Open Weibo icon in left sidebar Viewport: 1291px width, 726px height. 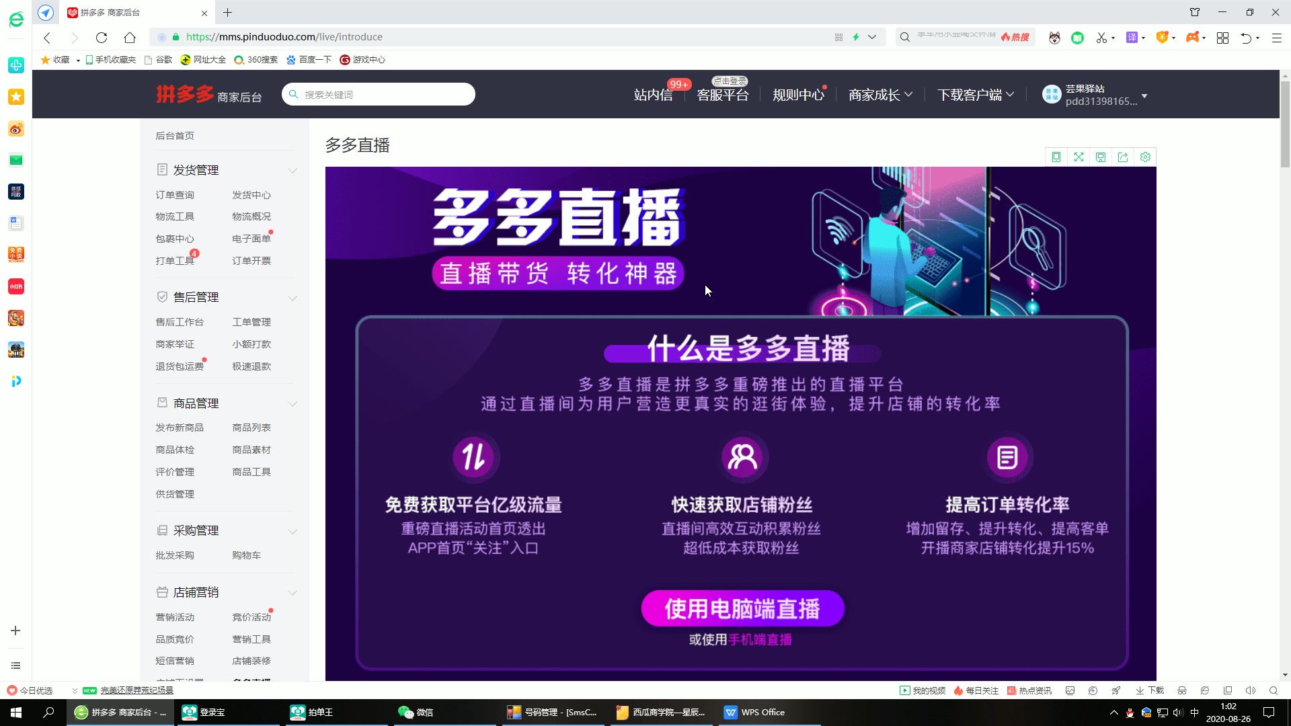(x=16, y=128)
